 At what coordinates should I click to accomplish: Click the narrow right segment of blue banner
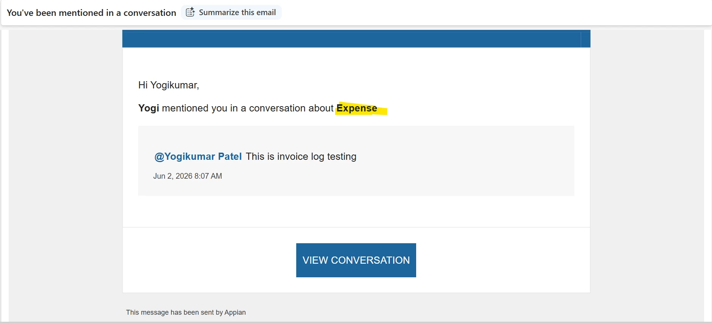[586, 39]
